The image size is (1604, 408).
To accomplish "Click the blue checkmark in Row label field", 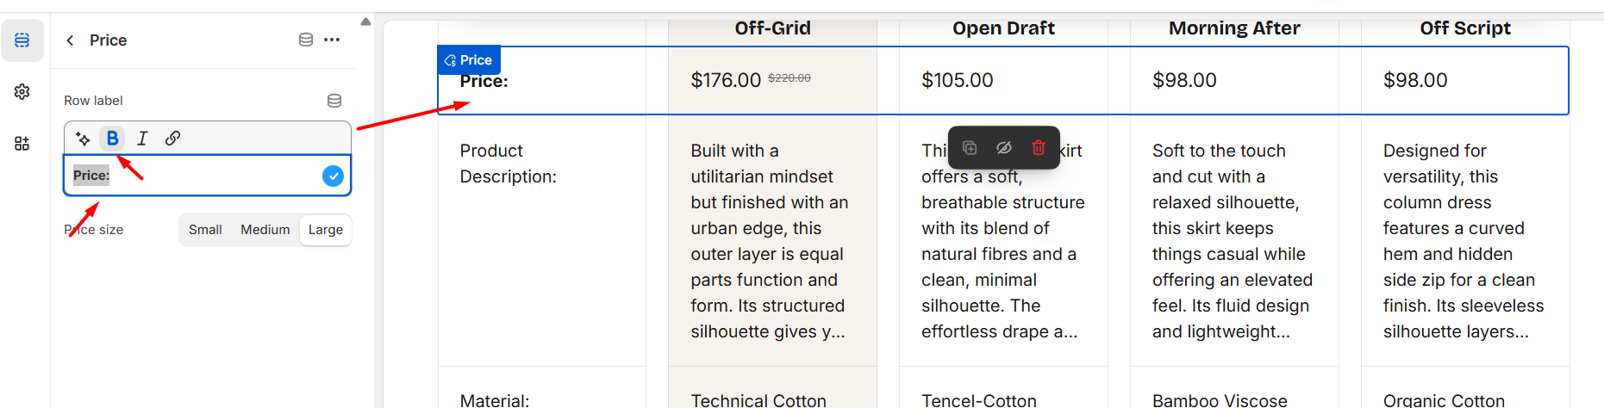I will coord(333,176).
